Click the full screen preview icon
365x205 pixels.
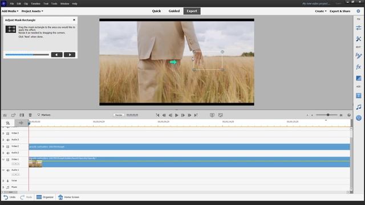pos(221,115)
